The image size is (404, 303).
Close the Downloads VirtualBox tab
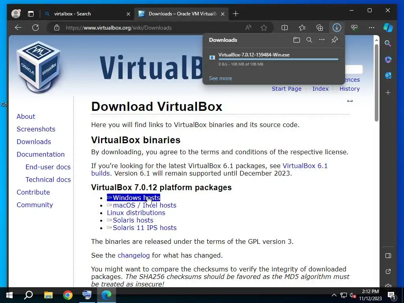pyautogui.click(x=223, y=14)
